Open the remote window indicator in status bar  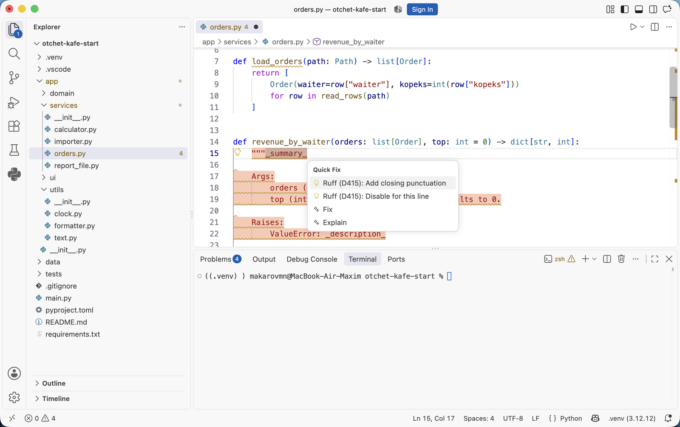click(x=12, y=418)
